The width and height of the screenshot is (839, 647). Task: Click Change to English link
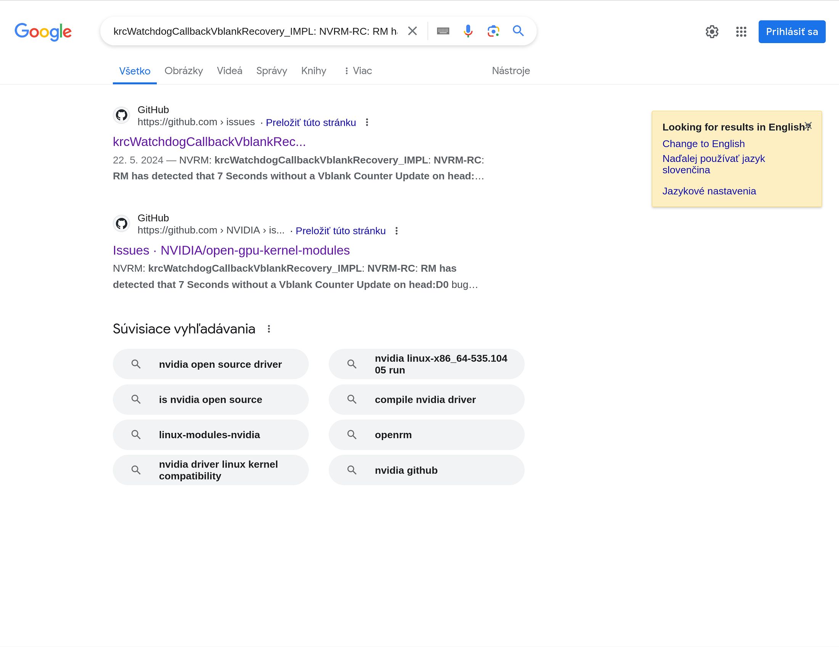[x=703, y=144]
